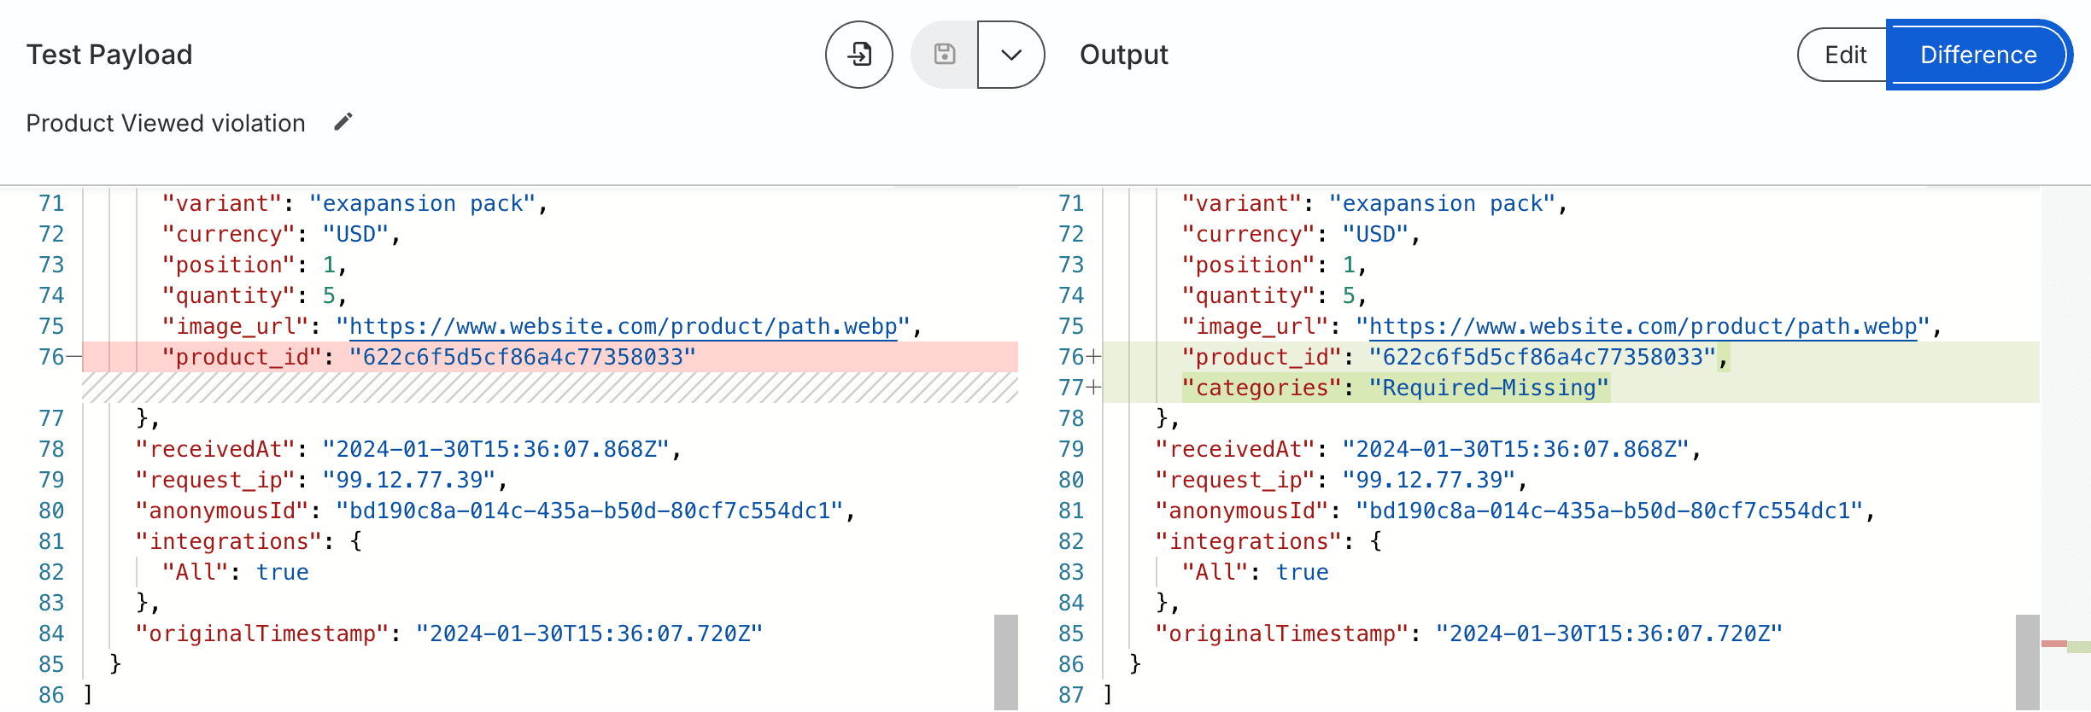Open image_url link in Test Payload pane
The height and width of the screenshot is (712, 2091).
pyautogui.click(x=623, y=326)
